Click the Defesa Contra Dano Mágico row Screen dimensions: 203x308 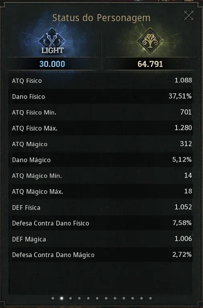click(101, 255)
